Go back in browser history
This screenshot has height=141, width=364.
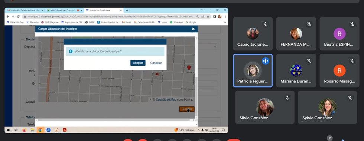pos(8,16)
